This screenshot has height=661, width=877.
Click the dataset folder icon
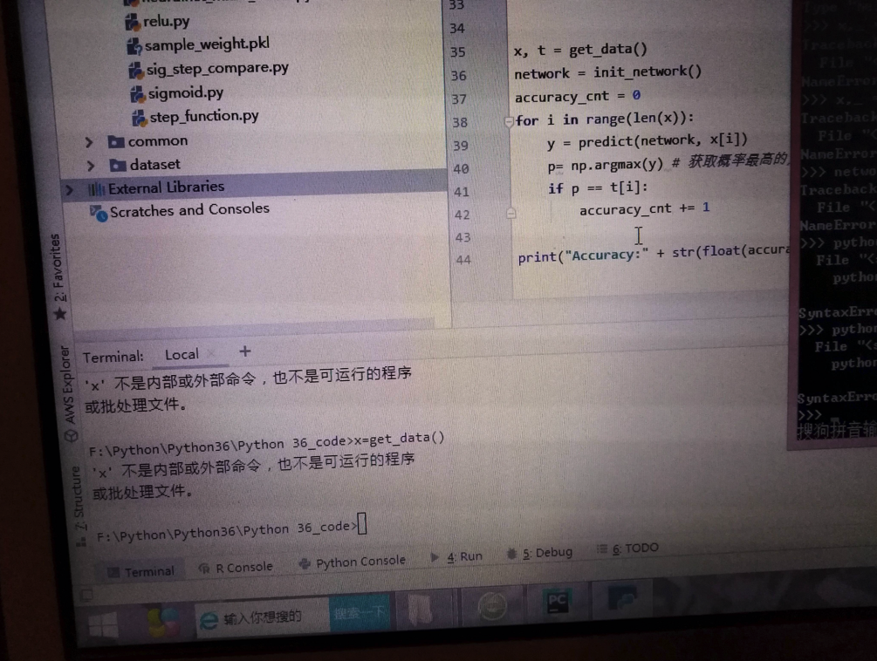[118, 166]
